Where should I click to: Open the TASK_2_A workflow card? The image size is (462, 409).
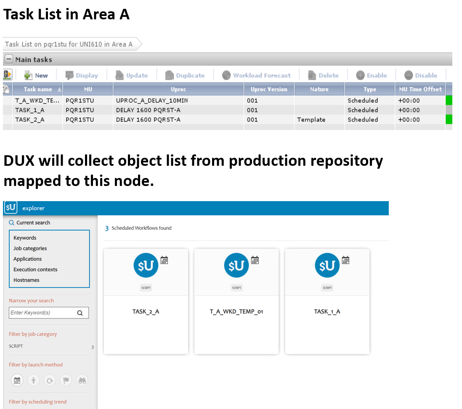146,301
